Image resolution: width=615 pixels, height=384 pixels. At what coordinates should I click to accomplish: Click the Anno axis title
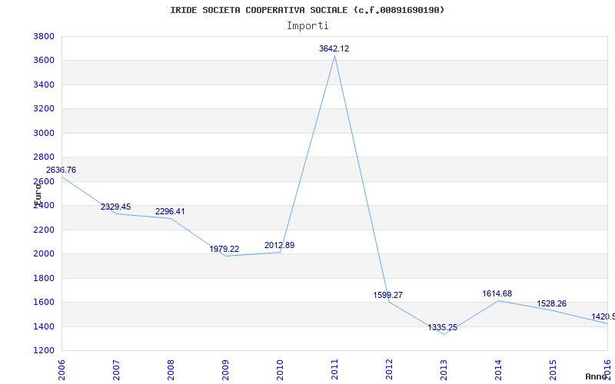[596, 376]
